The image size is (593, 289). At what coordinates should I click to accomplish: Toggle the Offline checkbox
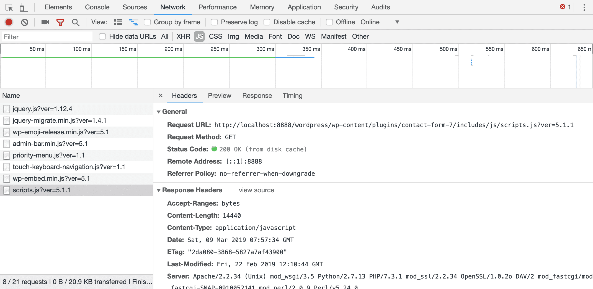pos(329,22)
